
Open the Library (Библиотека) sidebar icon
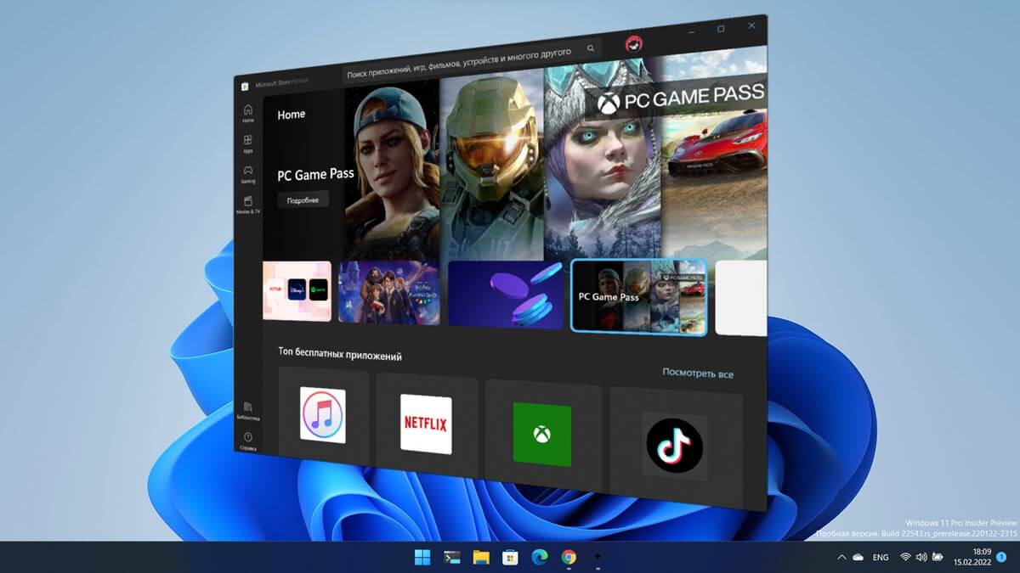[248, 411]
